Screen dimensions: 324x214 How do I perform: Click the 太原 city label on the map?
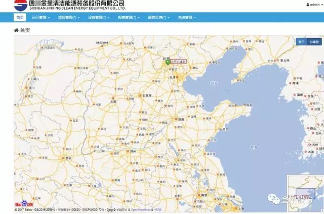(113, 101)
